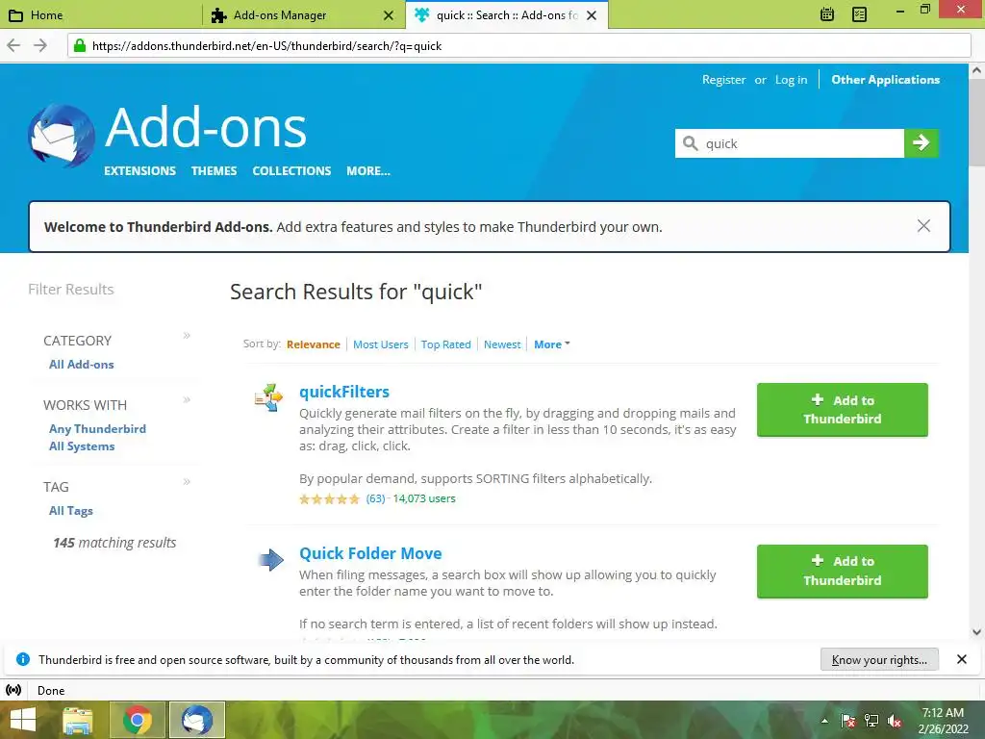The width and height of the screenshot is (985, 739).
Task: Switch to the Add-ons Manager tab
Action: coord(304,14)
